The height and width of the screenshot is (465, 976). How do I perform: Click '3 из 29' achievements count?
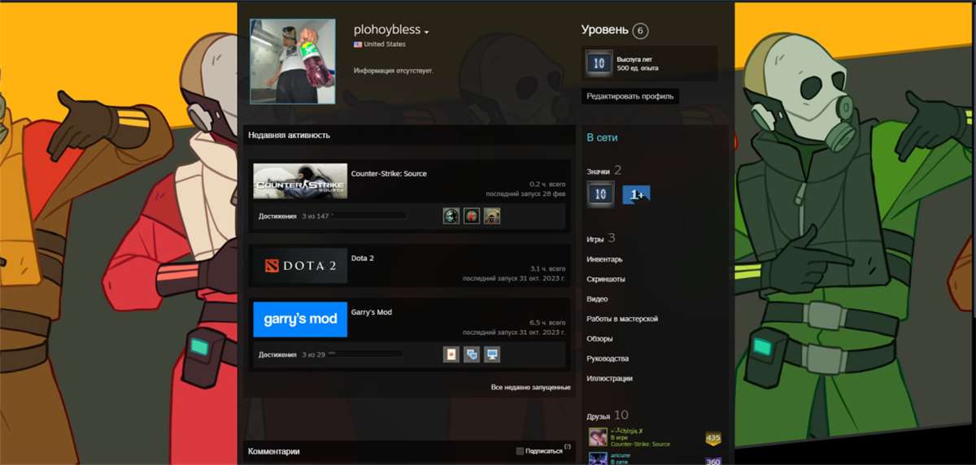(x=313, y=354)
